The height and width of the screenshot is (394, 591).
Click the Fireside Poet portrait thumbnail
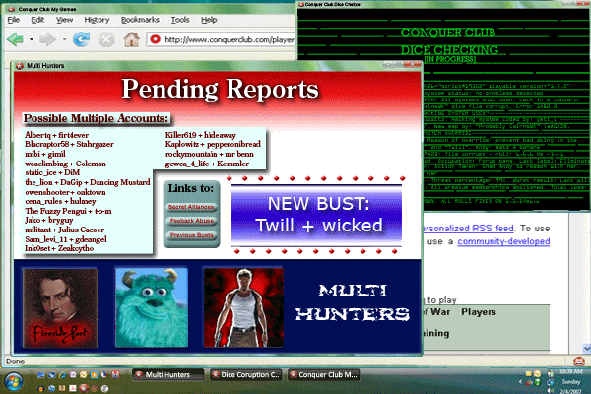(x=60, y=307)
